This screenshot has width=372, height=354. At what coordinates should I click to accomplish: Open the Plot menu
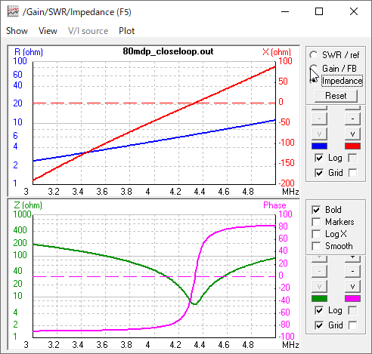point(126,31)
